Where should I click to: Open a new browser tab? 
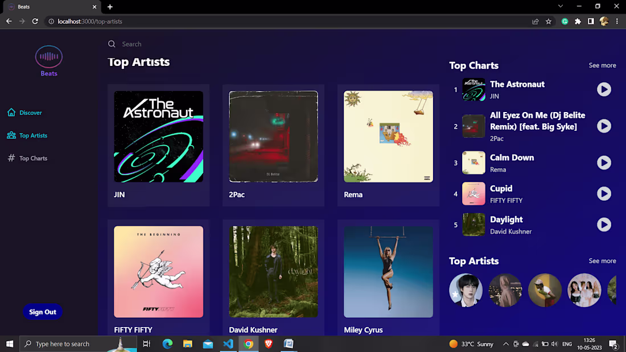pyautogui.click(x=110, y=7)
